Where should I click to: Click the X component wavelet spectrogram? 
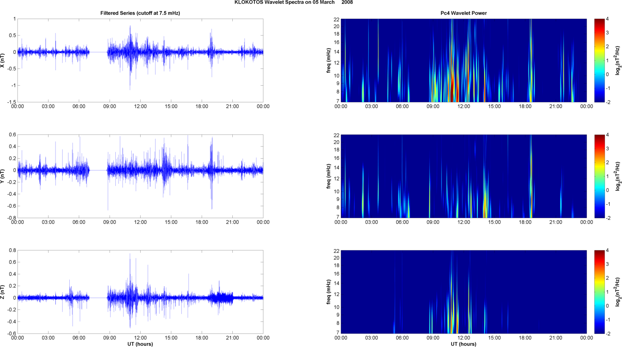[x=463, y=60]
